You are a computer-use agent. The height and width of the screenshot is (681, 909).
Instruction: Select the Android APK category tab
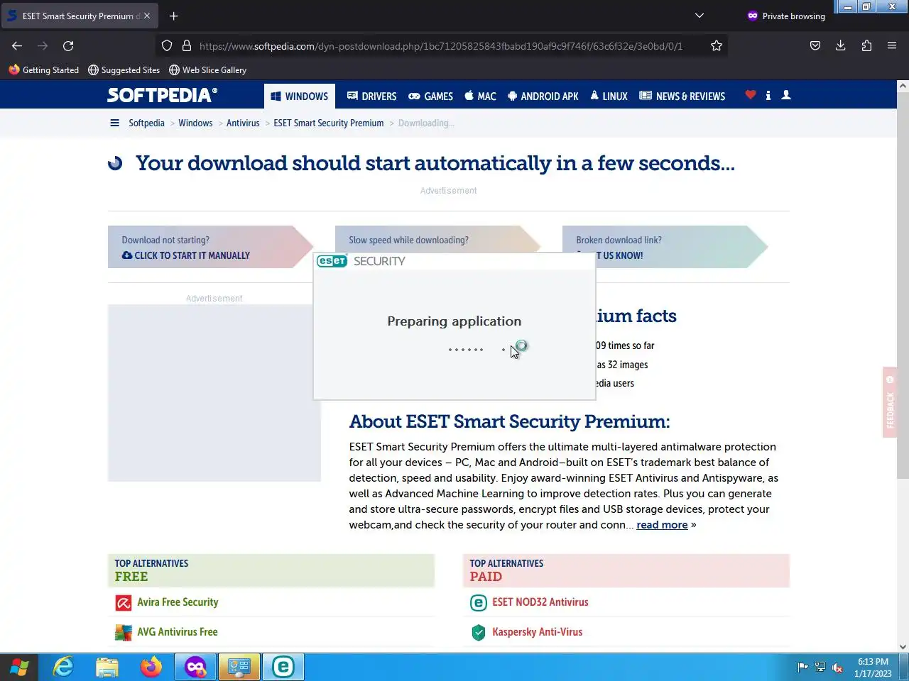[543, 96]
